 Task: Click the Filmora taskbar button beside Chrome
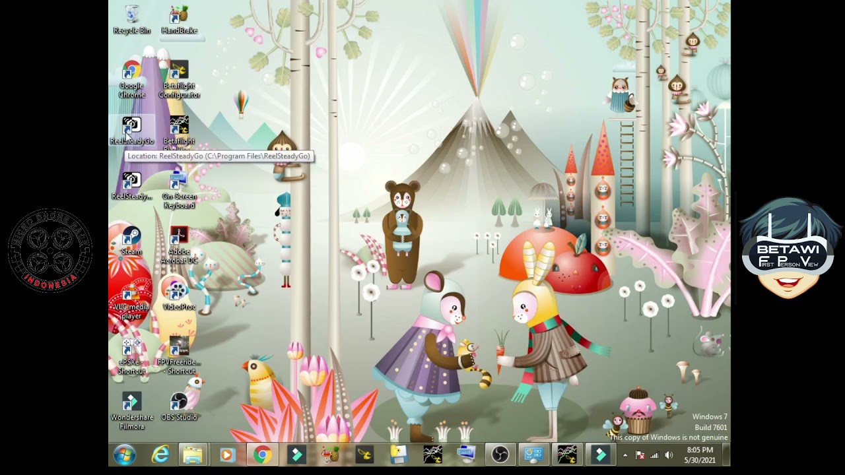(x=296, y=455)
